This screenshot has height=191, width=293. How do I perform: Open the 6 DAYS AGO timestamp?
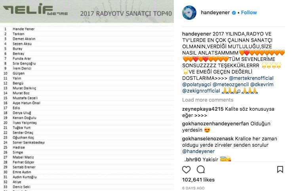point(193,188)
